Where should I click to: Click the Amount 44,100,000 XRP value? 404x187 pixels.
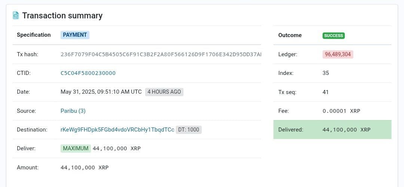85,168
